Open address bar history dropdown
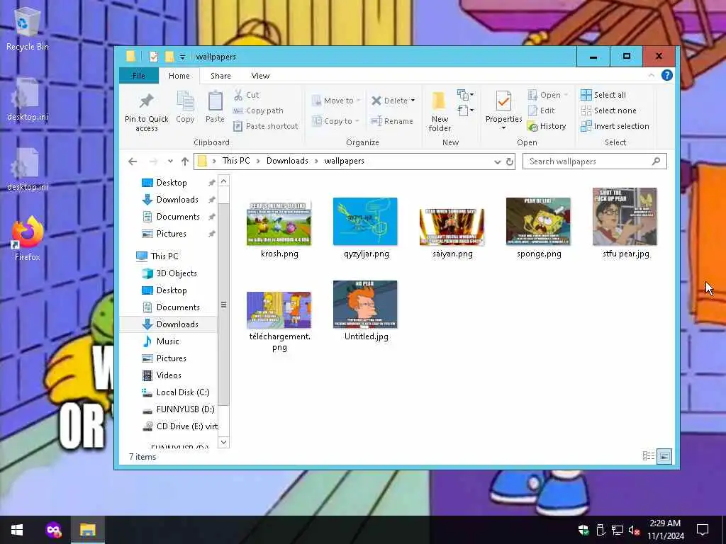The height and width of the screenshot is (544, 726). 497,161
